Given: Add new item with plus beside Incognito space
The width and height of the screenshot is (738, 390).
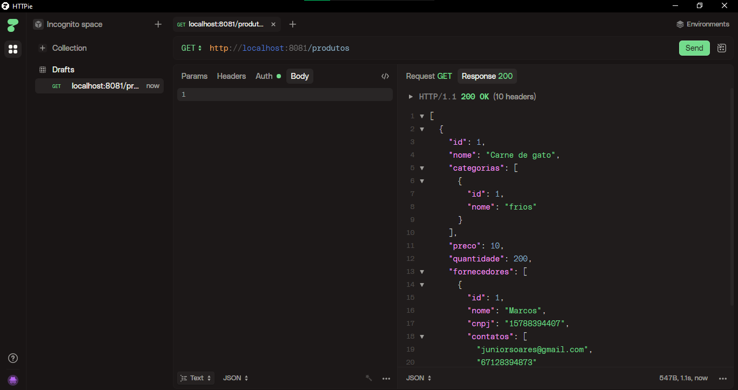Looking at the screenshot, I should [x=158, y=24].
